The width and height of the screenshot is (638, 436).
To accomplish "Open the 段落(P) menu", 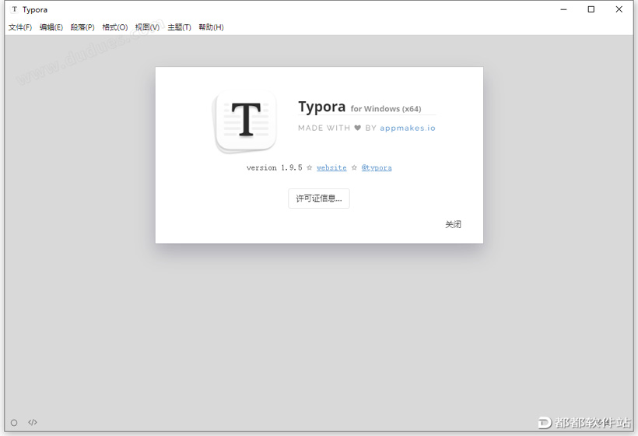I will point(82,27).
